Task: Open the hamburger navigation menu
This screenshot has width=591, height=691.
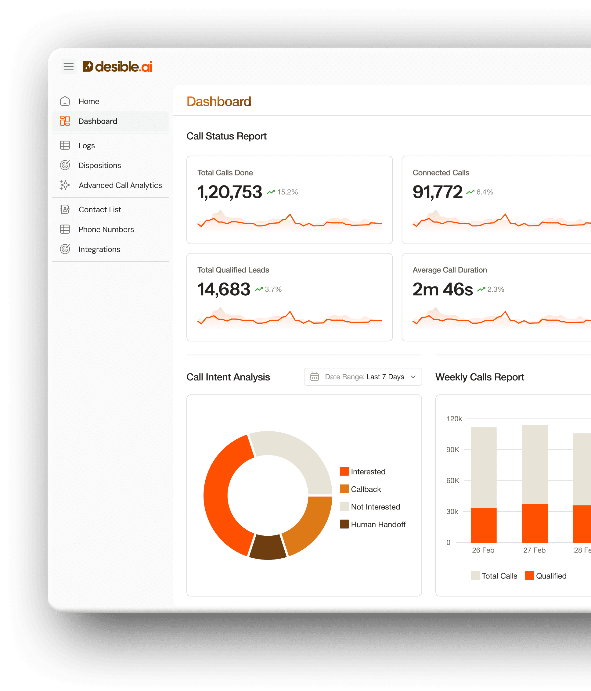Action: pos(69,67)
